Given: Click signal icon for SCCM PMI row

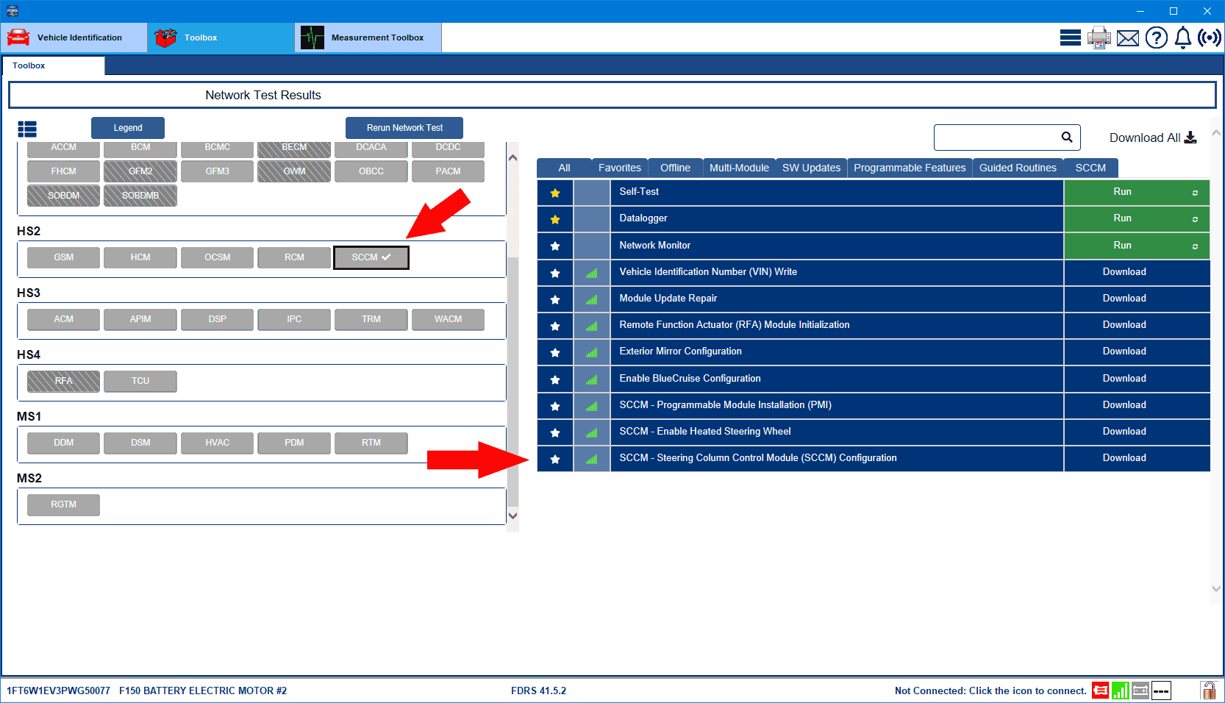Looking at the screenshot, I should point(592,406).
